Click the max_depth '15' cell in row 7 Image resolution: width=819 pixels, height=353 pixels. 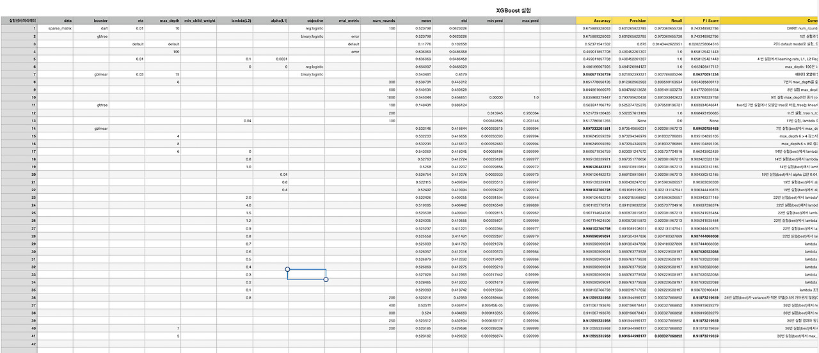coord(163,74)
